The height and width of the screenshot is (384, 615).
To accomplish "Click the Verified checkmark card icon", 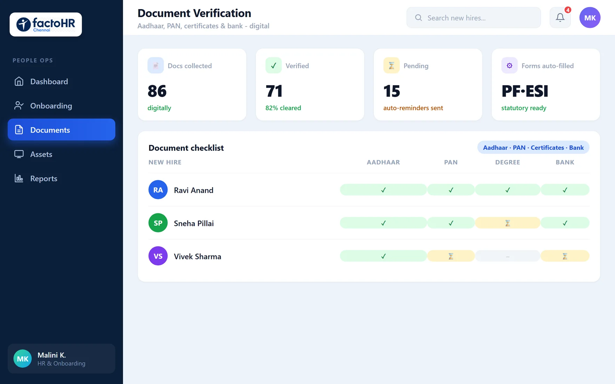I will coord(274,65).
